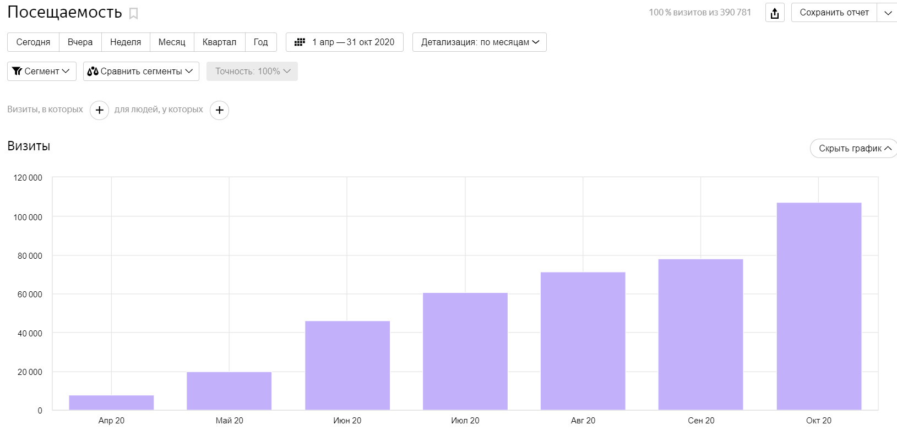Choose the Год period tab
The width and height of the screenshot is (897, 441).
260,42
